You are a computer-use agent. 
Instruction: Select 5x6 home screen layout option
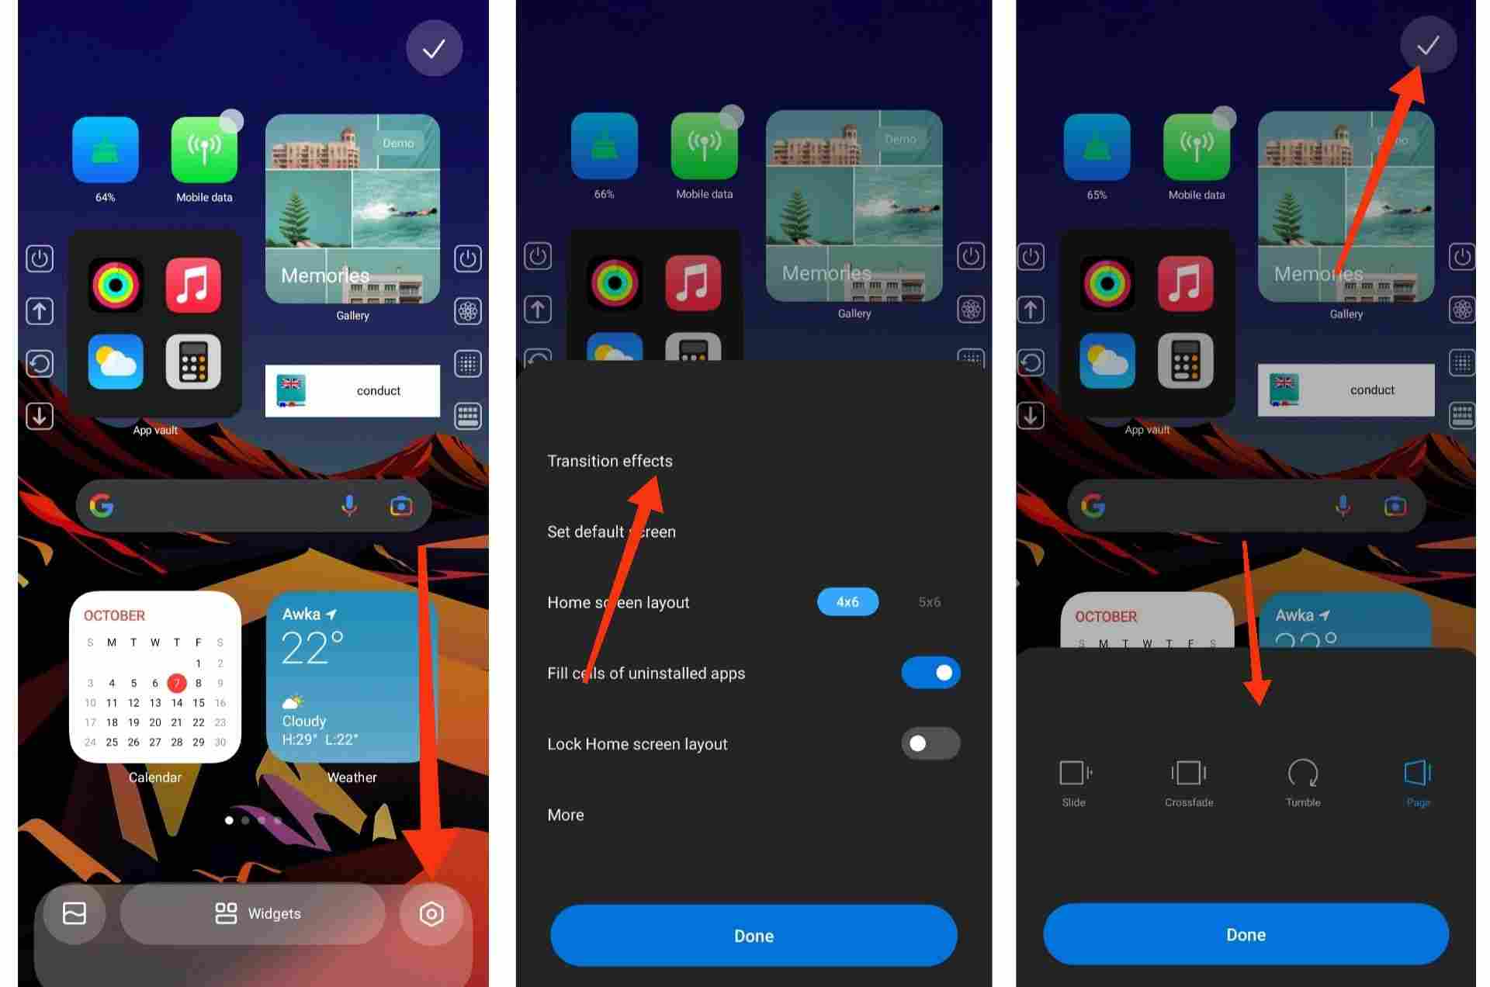pyautogui.click(x=928, y=603)
